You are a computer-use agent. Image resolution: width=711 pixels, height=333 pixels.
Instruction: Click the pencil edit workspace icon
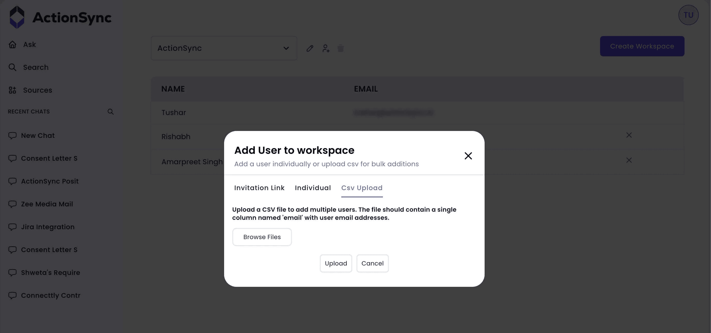pyautogui.click(x=310, y=48)
